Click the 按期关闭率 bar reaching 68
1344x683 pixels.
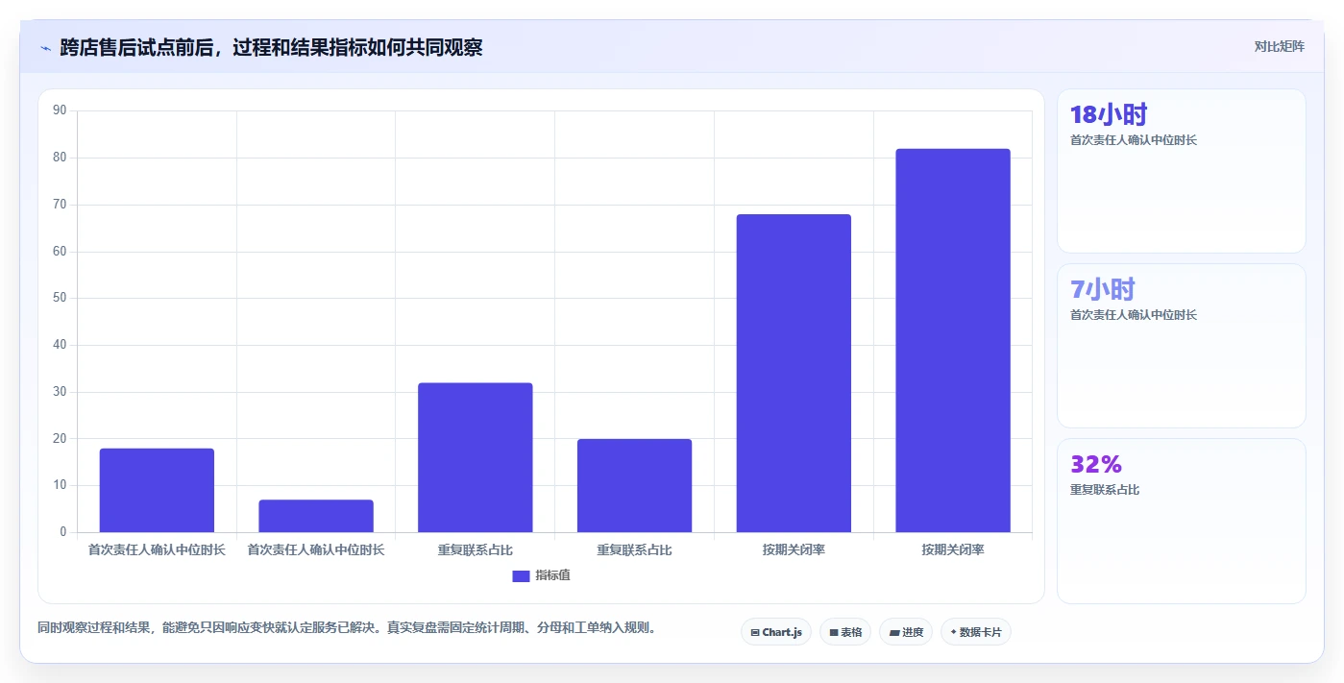794,373
